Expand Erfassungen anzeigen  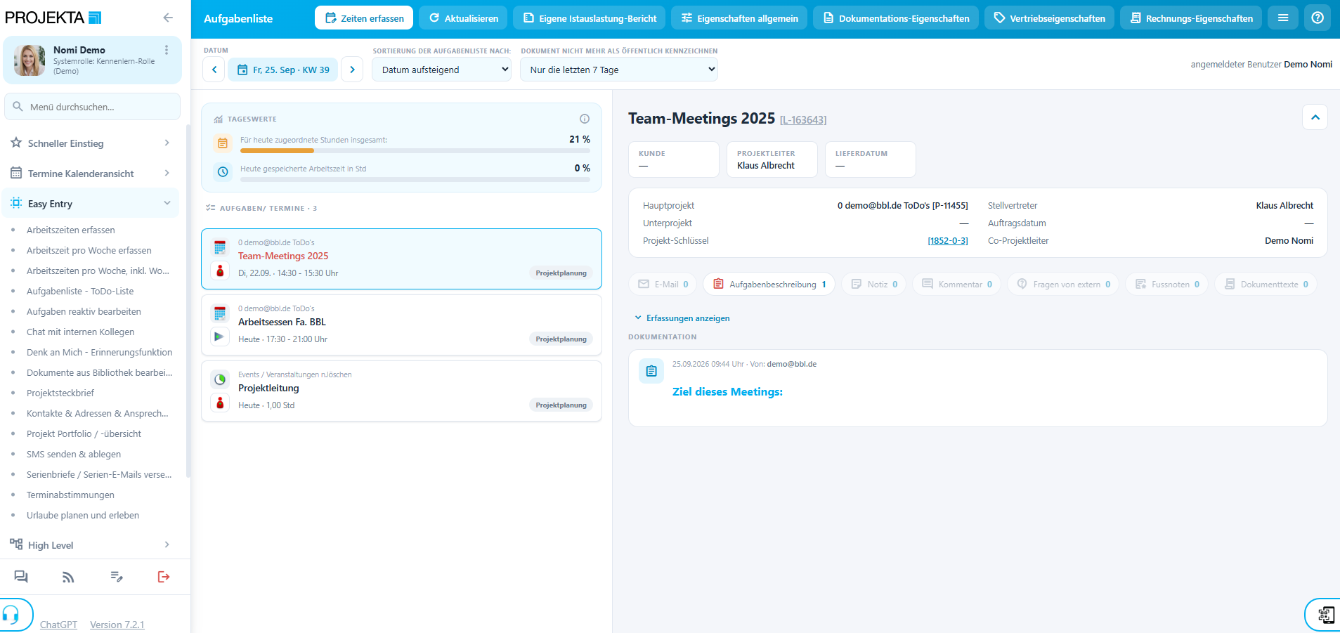[x=682, y=318]
